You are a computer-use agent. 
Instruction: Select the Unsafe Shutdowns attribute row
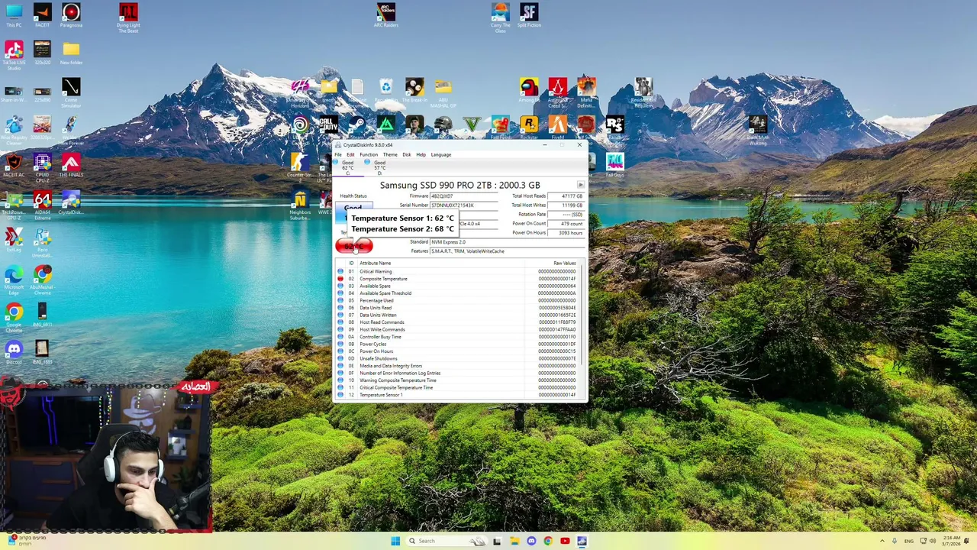pyautogui.click(x=457, y=359)
